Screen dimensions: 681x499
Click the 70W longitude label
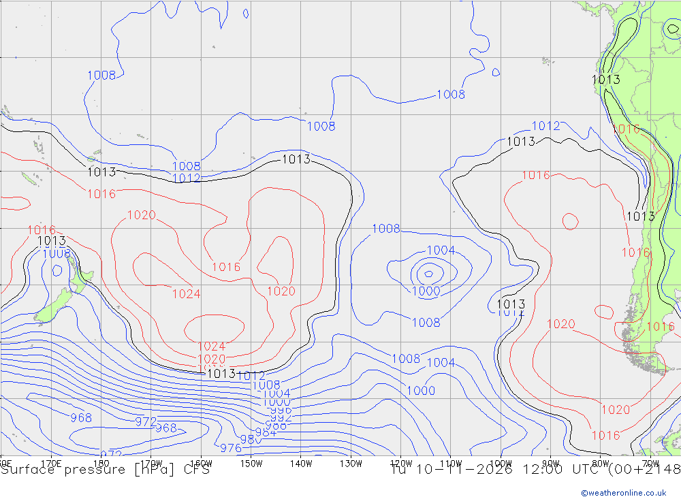pyautogui.click(x=650, y=464)
